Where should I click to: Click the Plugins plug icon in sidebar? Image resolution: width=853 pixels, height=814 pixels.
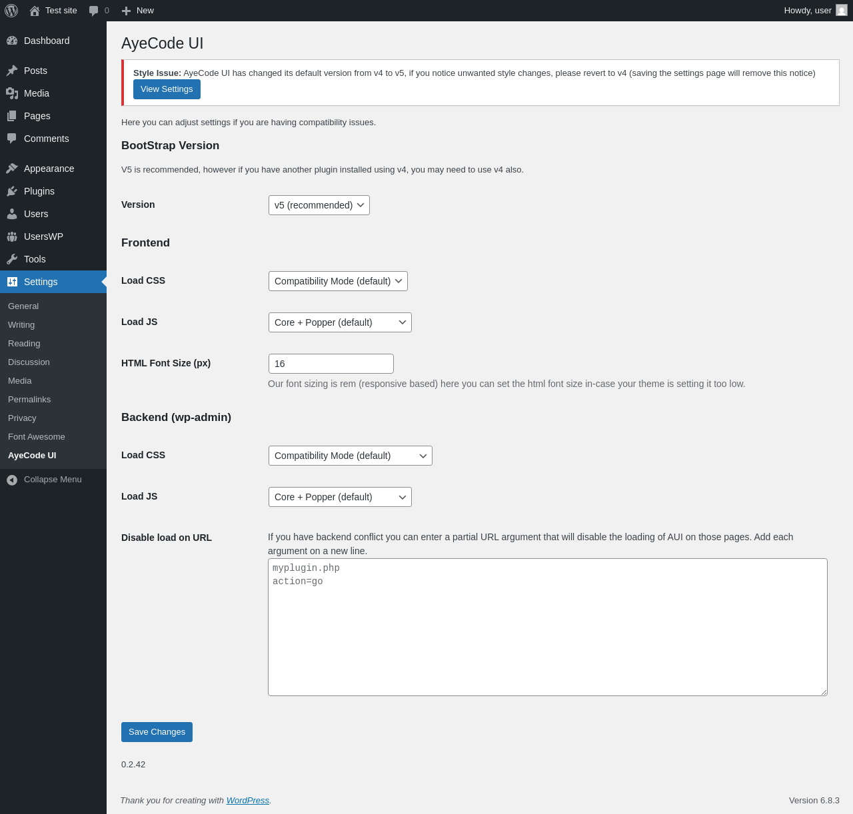tap(12, 191)
